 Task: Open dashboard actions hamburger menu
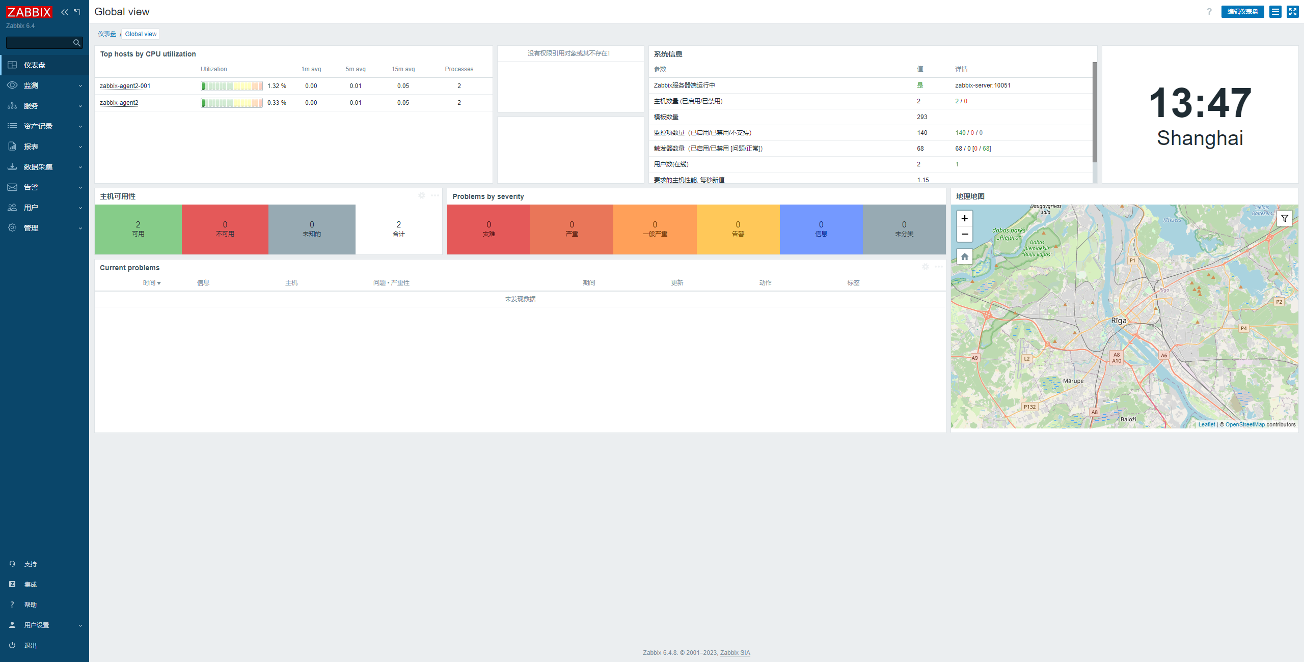(x=1275, y=12)
